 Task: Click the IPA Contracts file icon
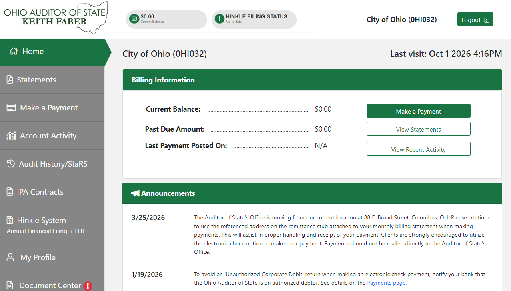pyautogui.click(x=10, y=191)
